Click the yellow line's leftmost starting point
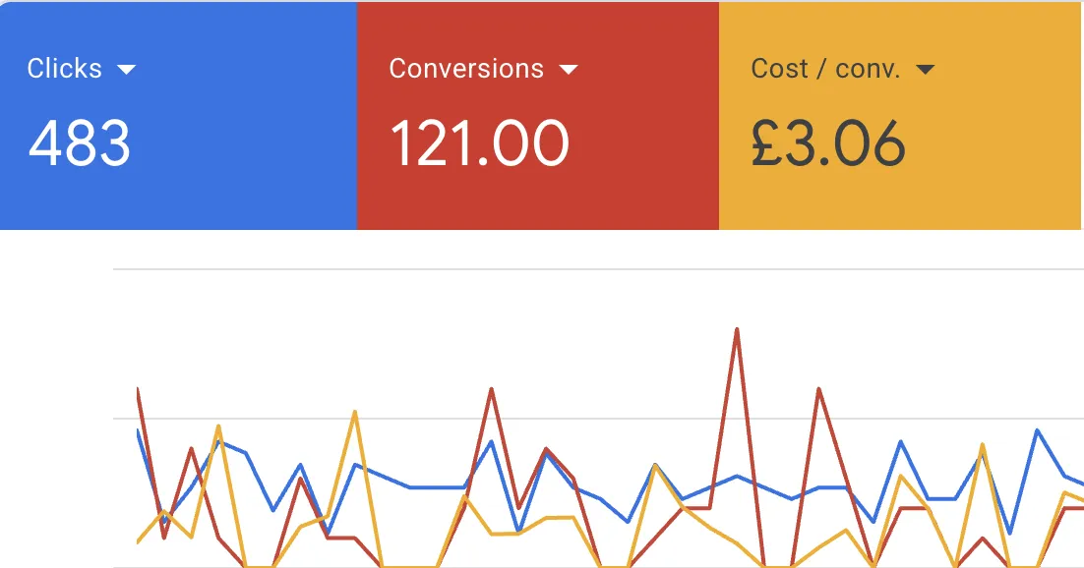This screenshot has height=568, width=1084. tap(138, 541)
